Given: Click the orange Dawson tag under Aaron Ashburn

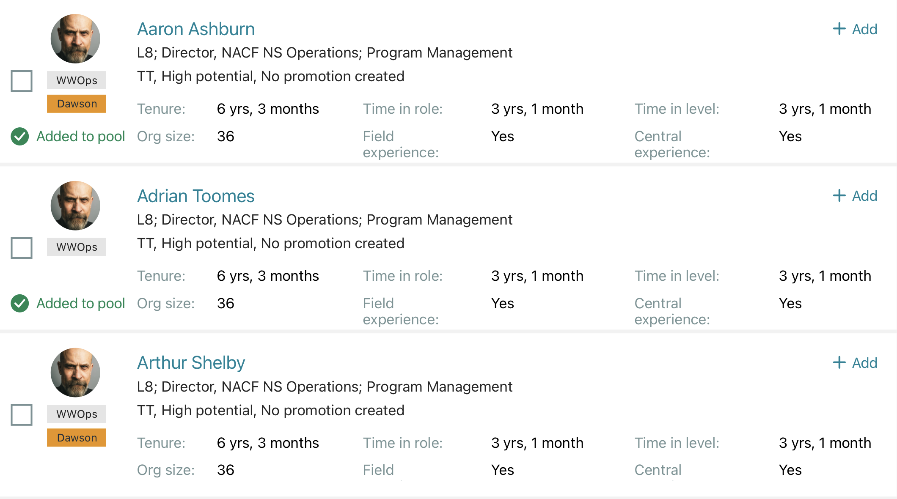Looking at the screenshot, I should (x=77, y=104).
